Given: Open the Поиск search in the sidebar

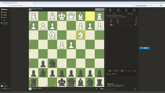Looking at the screenshot, I should 4,84.
